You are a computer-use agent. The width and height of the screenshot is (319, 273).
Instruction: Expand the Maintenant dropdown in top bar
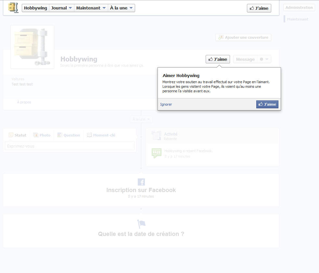pos(91,8)
